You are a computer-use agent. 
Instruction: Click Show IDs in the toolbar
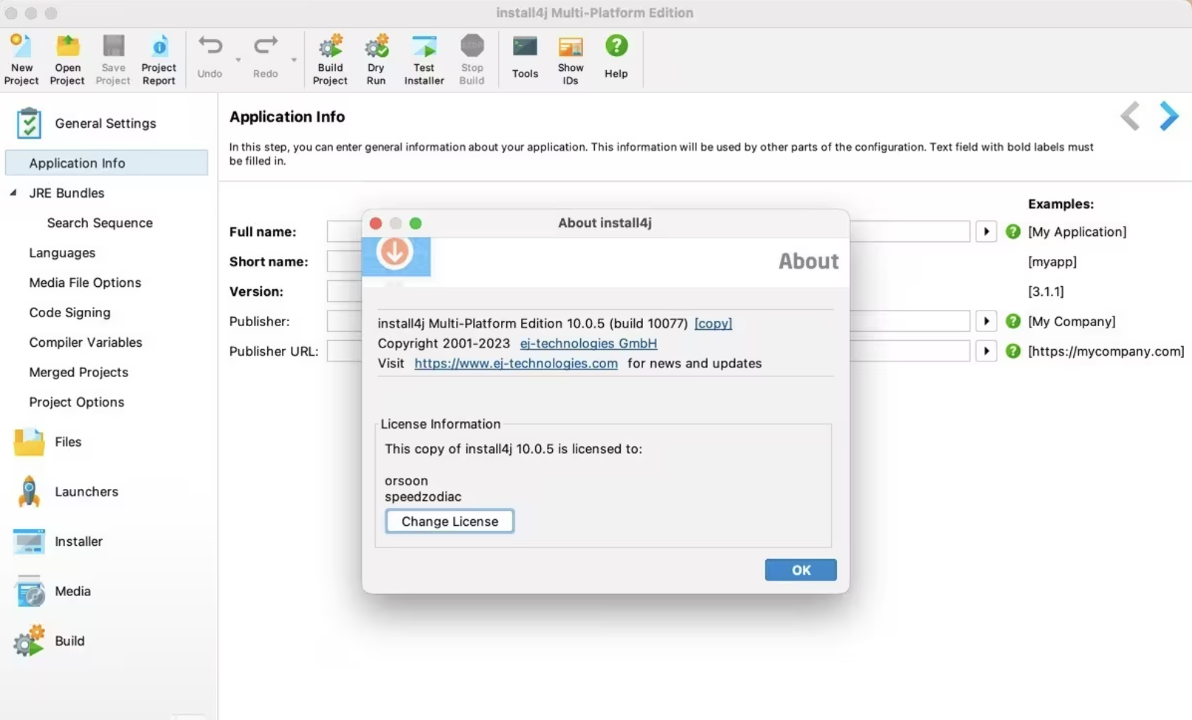(x=571, y=59)
